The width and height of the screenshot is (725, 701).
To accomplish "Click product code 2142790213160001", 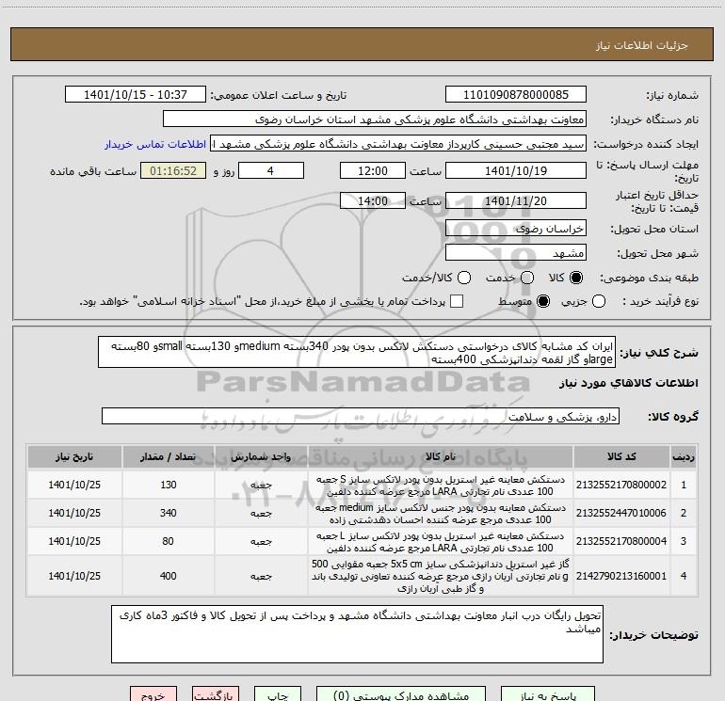I will tap(621, 576).
